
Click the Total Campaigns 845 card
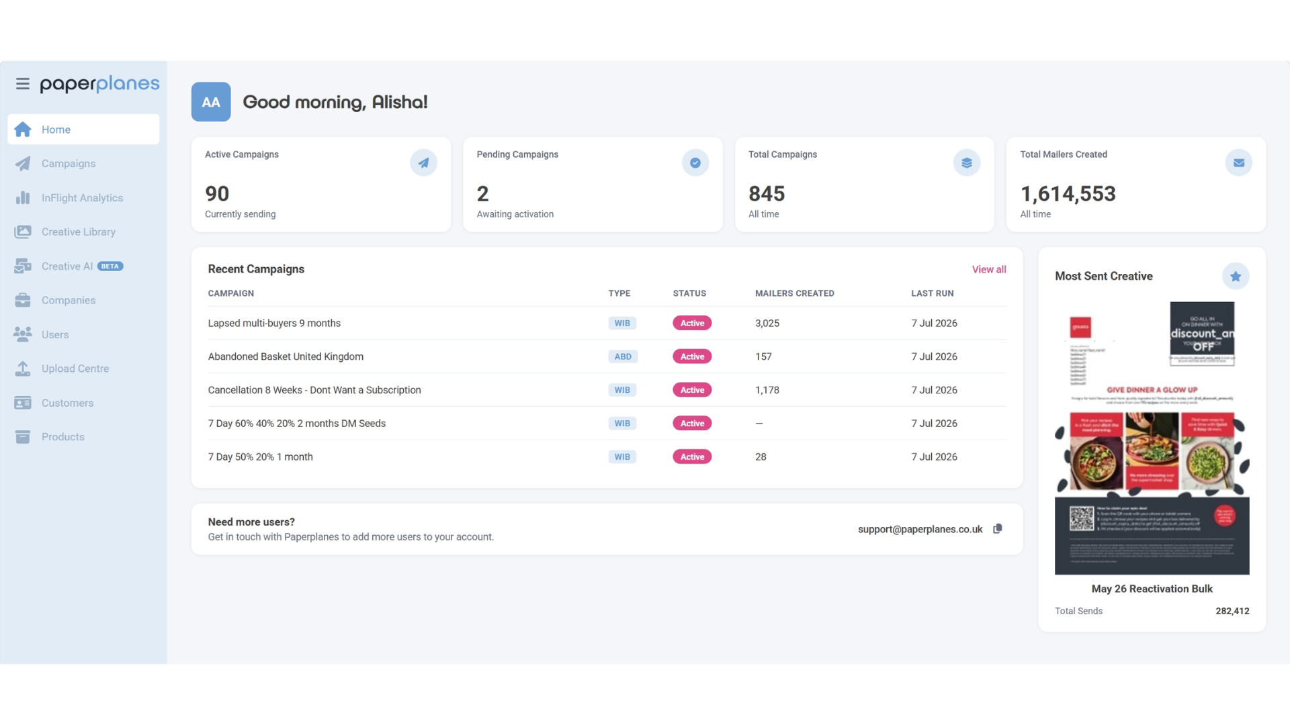(865, 185)
